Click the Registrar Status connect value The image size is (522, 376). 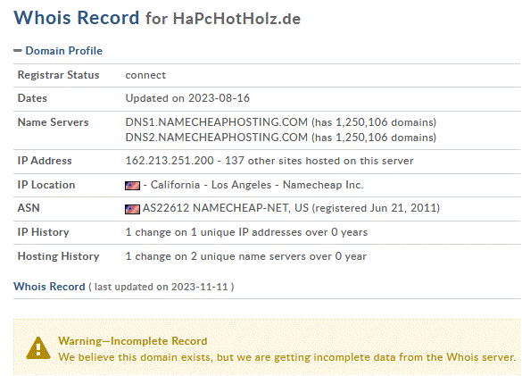pyautogui.click(x=145, y=75)
